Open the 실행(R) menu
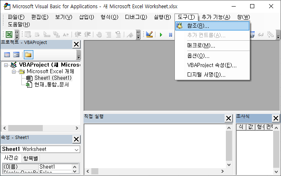 [x=163, y=17]
